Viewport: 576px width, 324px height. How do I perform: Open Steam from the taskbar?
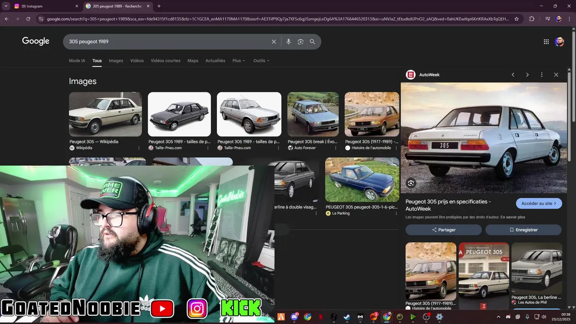click(346, 317)
